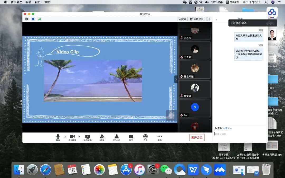Click the green network signal icon
285x178 pixels.
[x=39, y=19]
